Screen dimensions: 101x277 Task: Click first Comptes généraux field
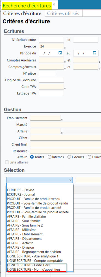(x=51, y=67)
